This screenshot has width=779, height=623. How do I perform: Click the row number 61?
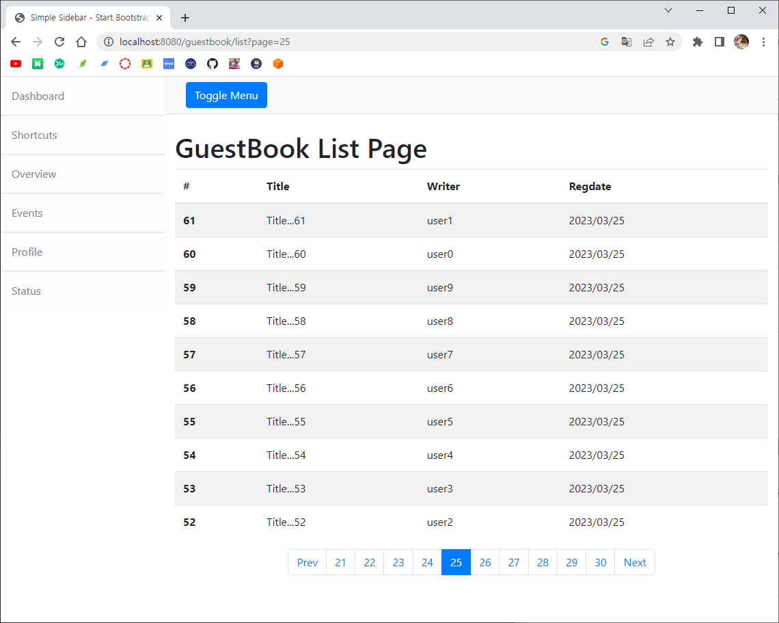click(189, 220)
